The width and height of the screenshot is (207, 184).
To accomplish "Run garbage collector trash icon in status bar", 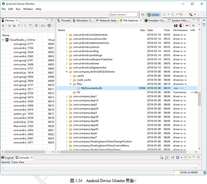I will [205, 172].
